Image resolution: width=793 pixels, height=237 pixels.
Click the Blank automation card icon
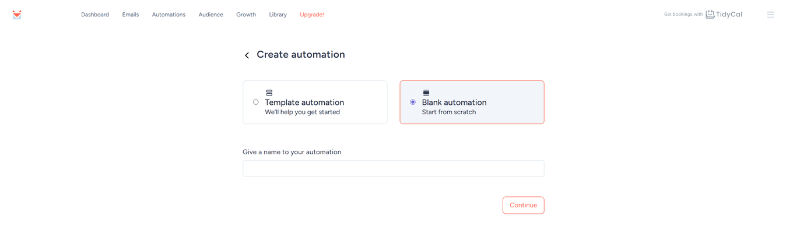(426, 93)
